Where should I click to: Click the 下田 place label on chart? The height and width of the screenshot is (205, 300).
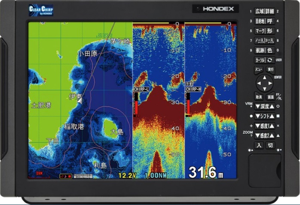point(52,141)
